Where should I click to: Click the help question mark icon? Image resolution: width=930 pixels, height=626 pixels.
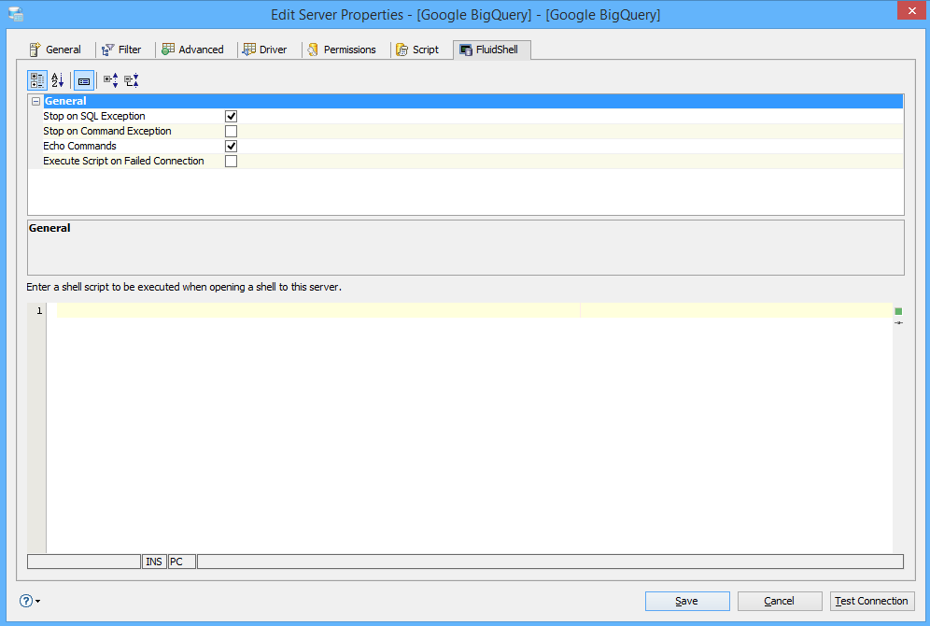(x=26, y=601)
